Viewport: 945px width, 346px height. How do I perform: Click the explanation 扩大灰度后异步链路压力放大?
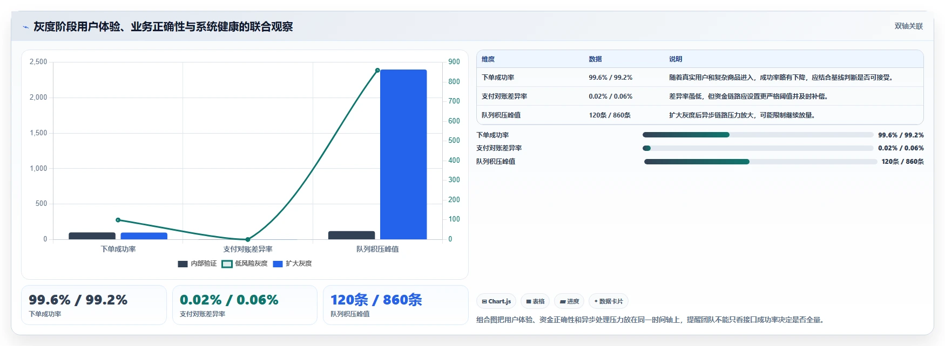(x=742, y=115)
